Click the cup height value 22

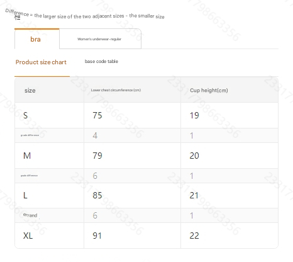click(194, 236)
